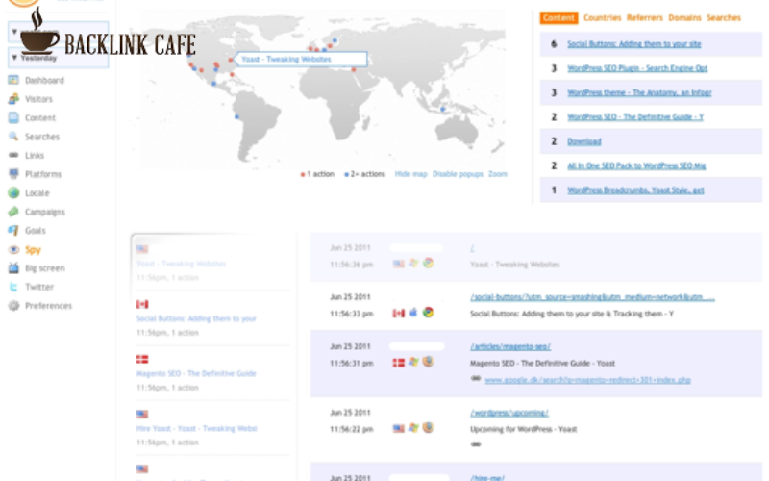The height and width of the screenshot is (481, 769).
Task: Open Visitors in the sidebar menu
Action: click(x=38, y=99)
